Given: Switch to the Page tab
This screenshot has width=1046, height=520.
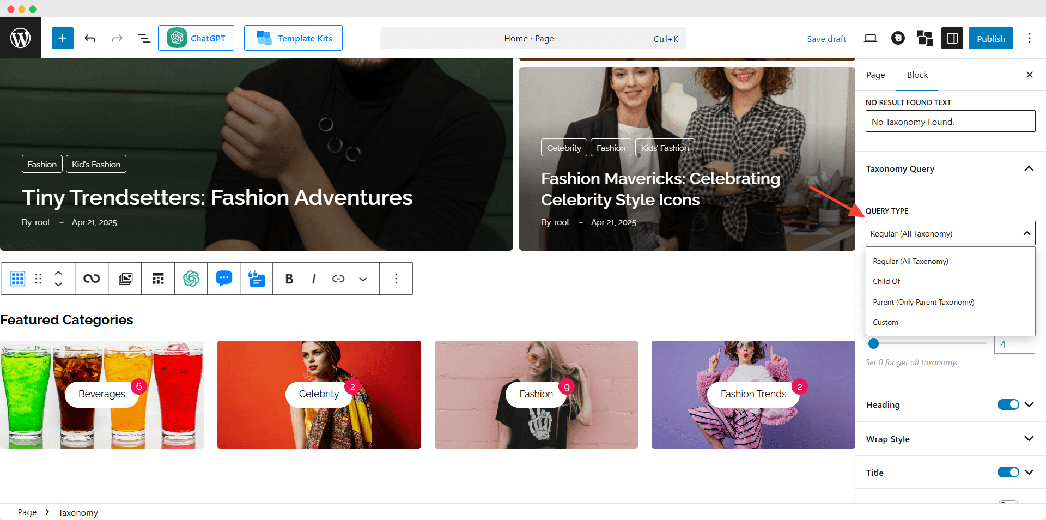Looking at the screenshot, I should click(x=875, y=75).
